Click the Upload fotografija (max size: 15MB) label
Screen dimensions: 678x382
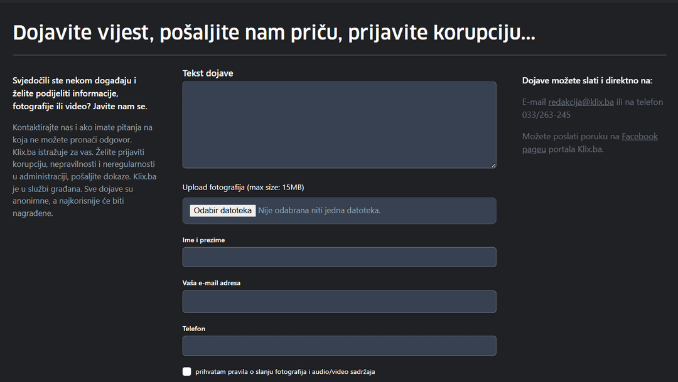pyautogui.click(x=243, y=187)
